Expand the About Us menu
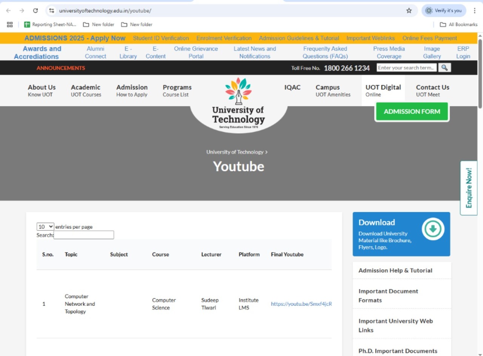This screenshot has height=356, width=483. (42, 90)
